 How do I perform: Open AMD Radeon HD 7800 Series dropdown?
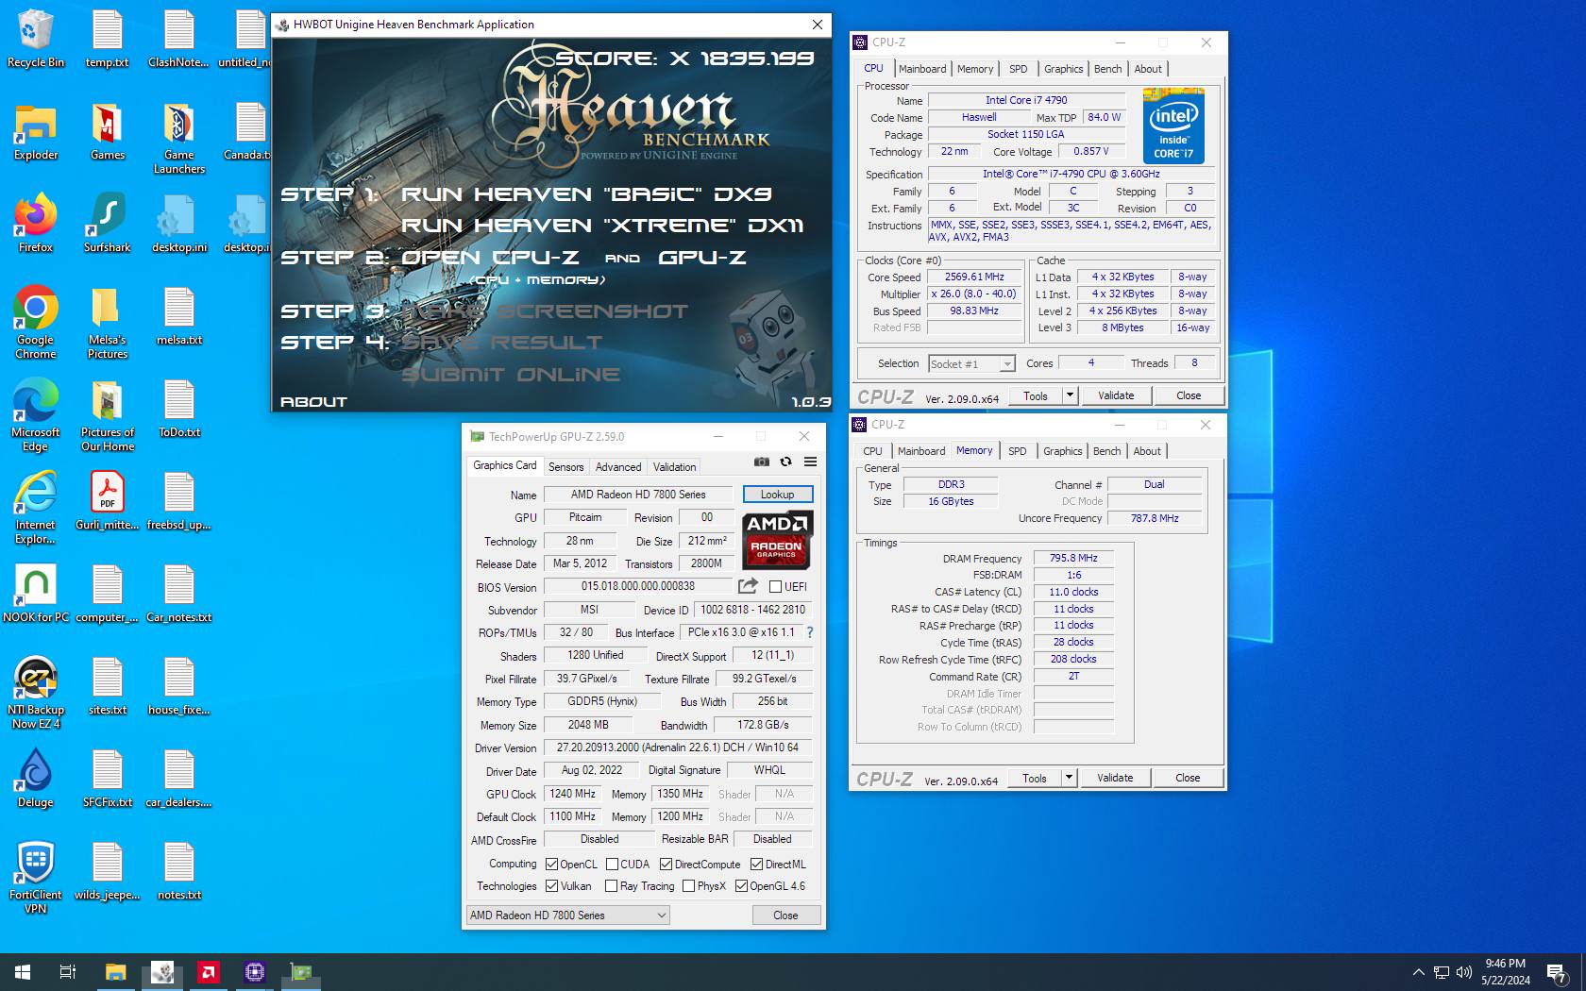(x=568, y=915)
